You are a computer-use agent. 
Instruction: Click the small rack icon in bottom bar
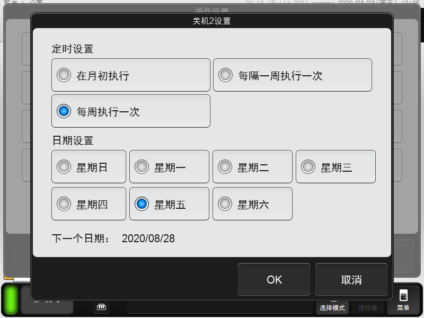point(102,306)
